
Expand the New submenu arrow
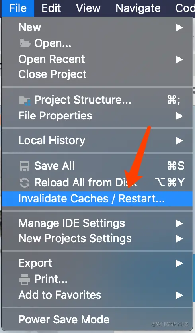179,27
